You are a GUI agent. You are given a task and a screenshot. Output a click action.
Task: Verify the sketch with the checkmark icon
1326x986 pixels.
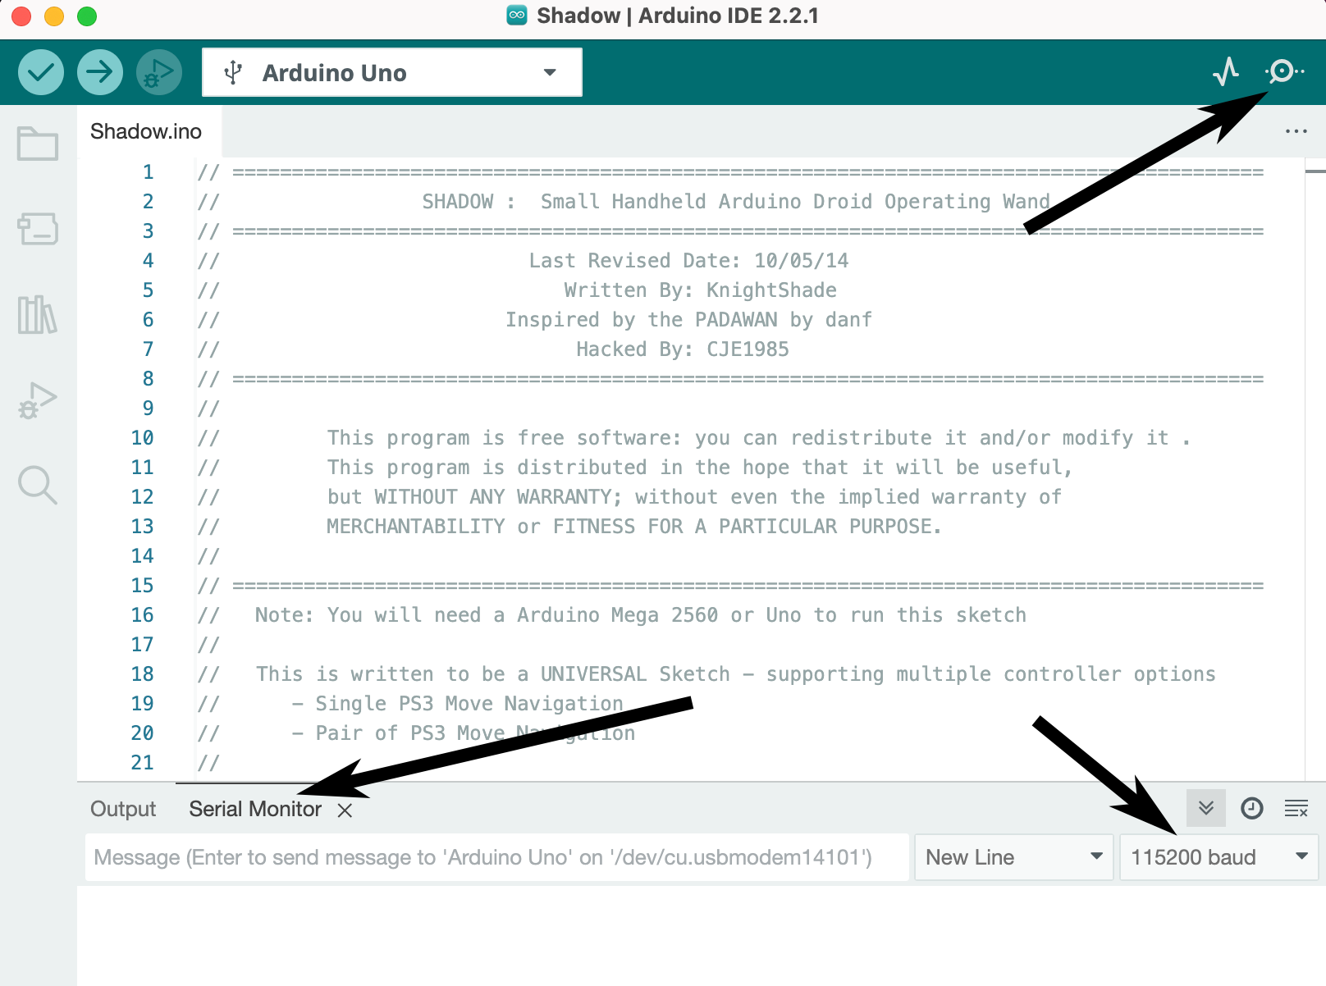[x=39, y=71]
